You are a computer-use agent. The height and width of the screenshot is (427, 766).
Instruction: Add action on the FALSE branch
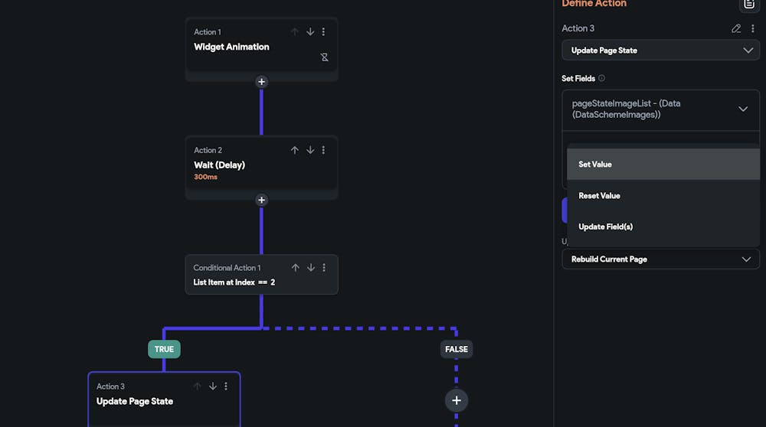click(457, 400)
